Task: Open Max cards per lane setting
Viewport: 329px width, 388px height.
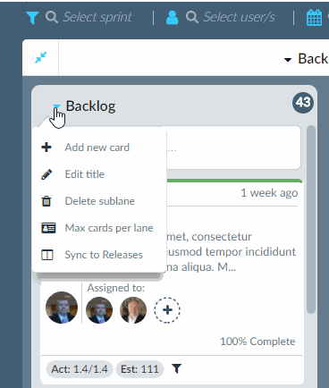Action: 109,228
